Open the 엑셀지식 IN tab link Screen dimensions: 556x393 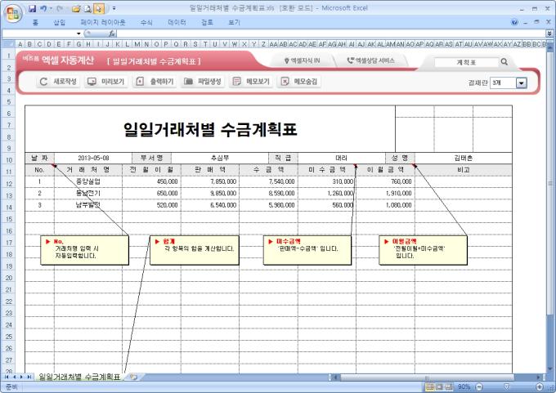(302, 60)
